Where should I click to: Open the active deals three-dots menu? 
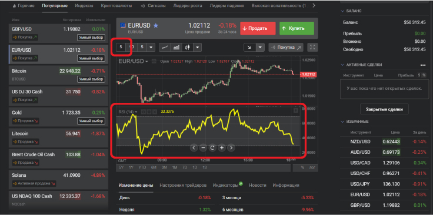(x=423, y=65)
